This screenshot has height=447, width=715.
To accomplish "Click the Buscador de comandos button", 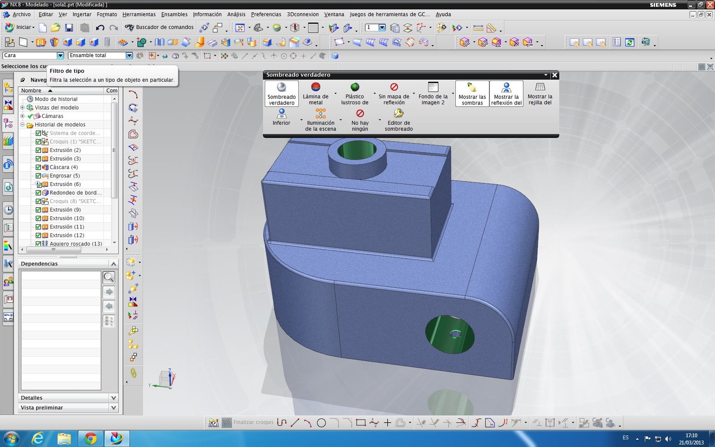I will (x=160, y=27).
